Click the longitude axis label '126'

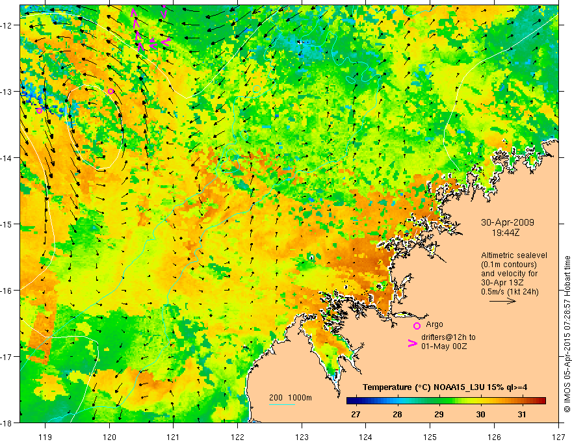[494, 437]
